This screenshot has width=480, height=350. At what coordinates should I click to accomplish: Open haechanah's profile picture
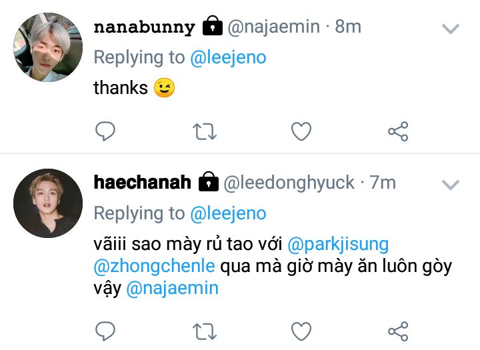(48, 203)
